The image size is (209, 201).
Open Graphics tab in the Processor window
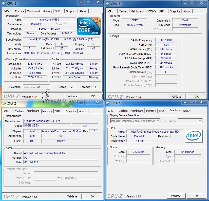[71, 11]
